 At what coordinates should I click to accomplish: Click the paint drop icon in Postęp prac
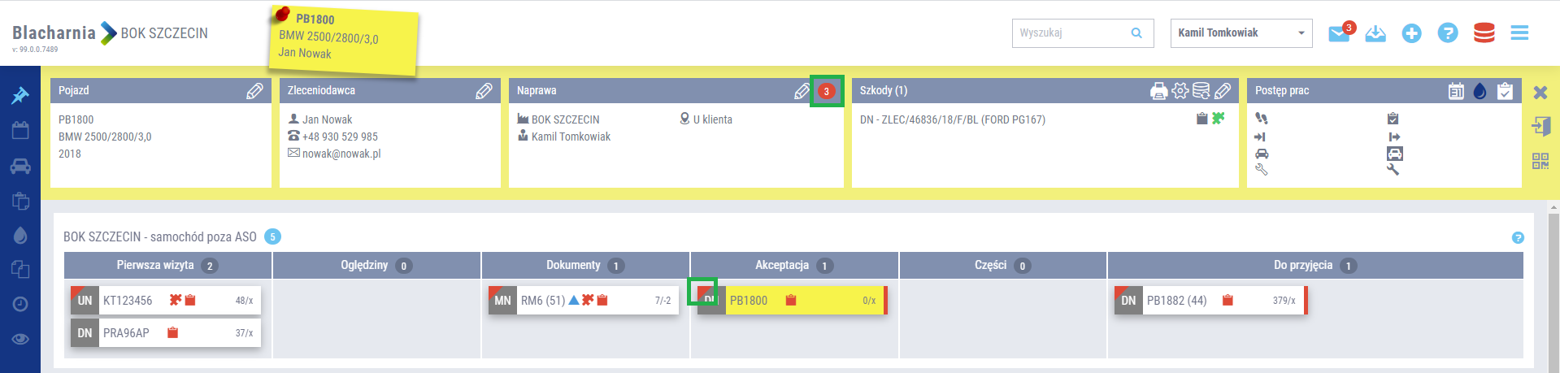pos(1480,91)
